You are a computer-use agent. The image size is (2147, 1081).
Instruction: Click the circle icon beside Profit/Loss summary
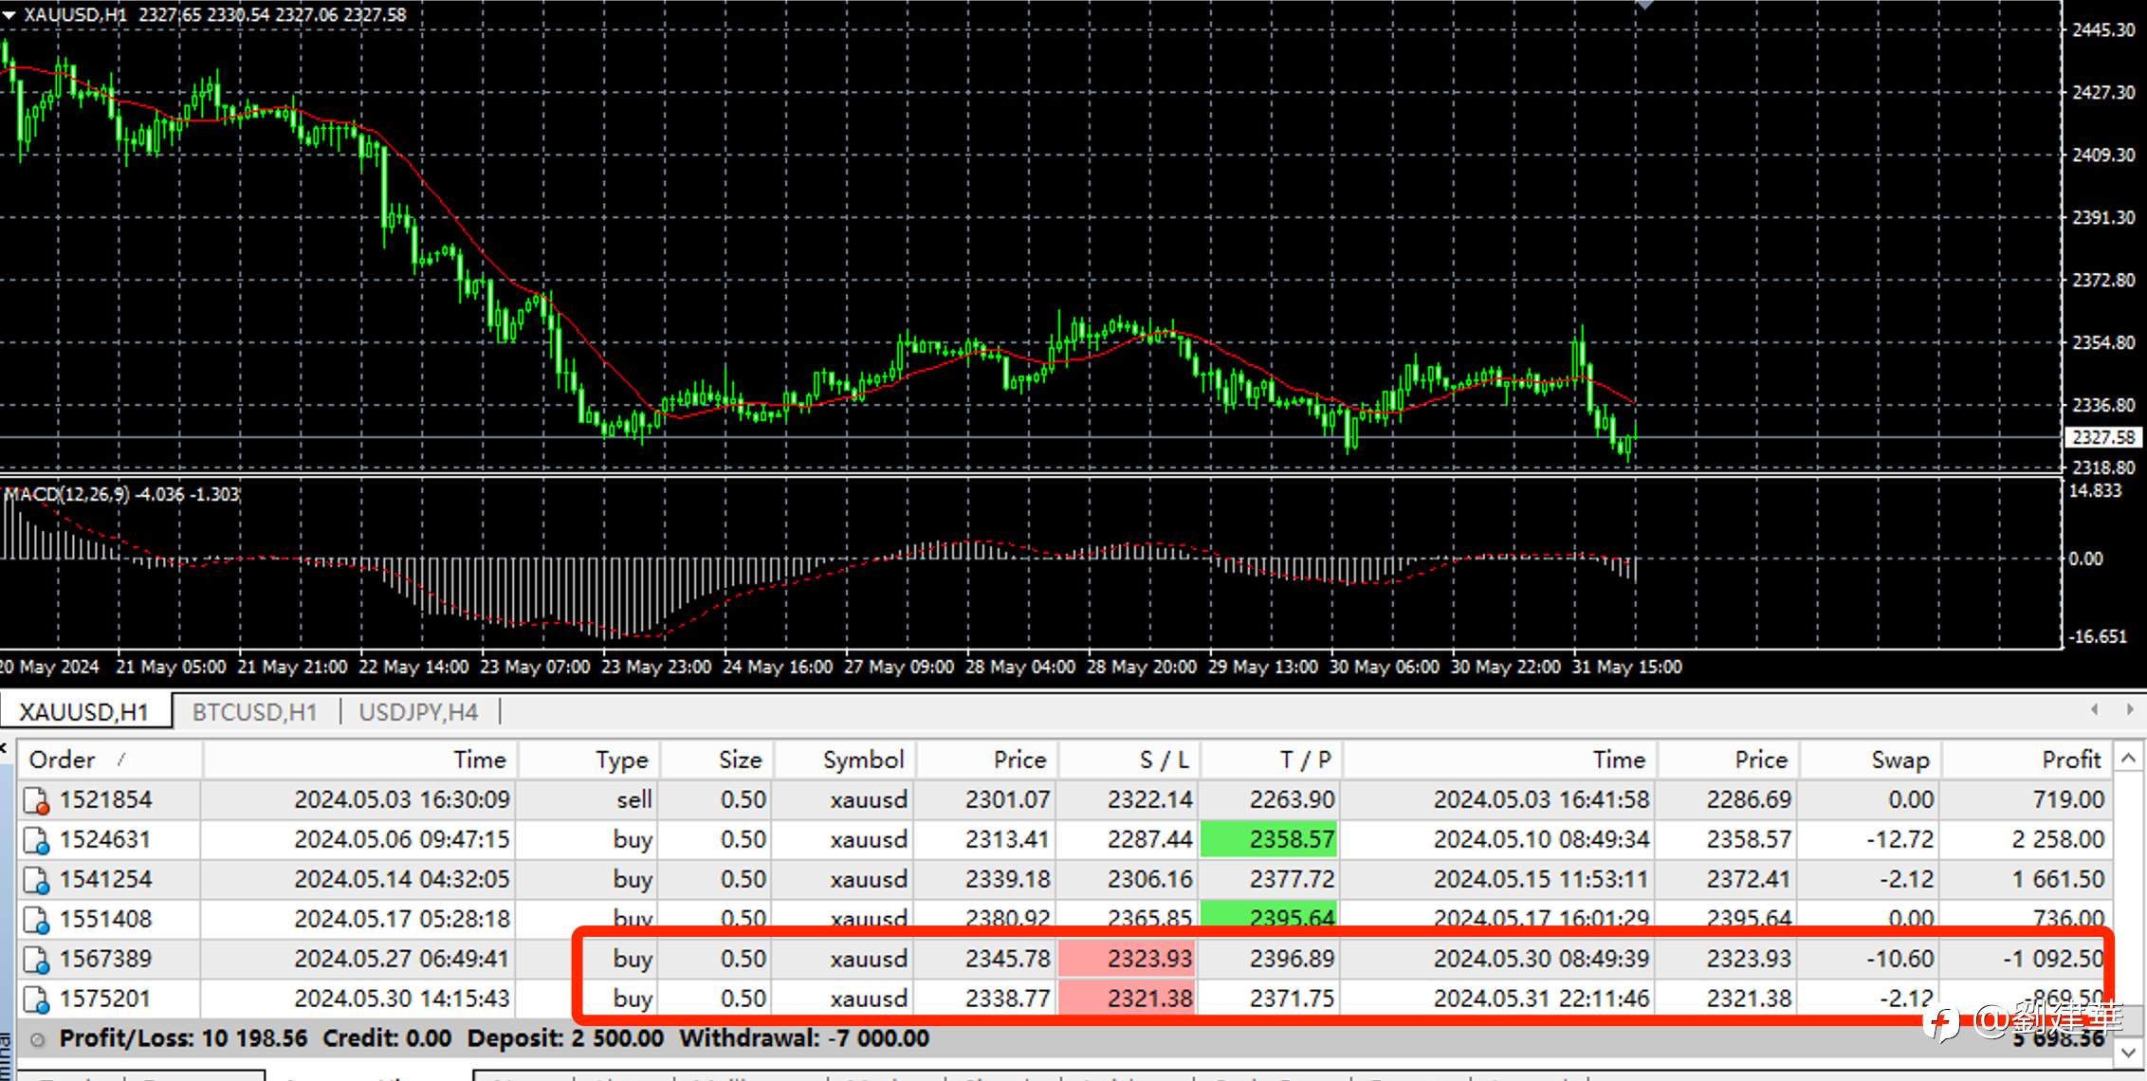coord(37,1040)
